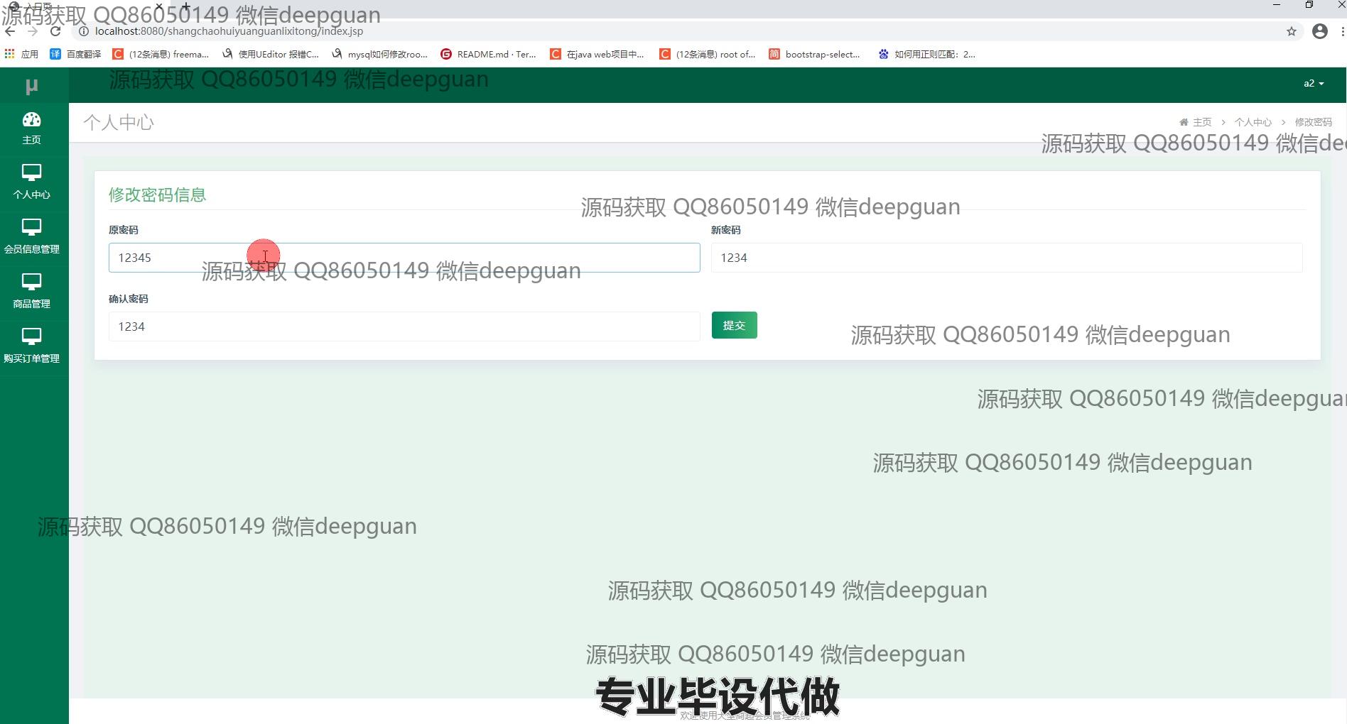This screenshot has width=1347, height=724.
Task: Open 会员信息管理 from the sidebar
Action: click(31, 236)
